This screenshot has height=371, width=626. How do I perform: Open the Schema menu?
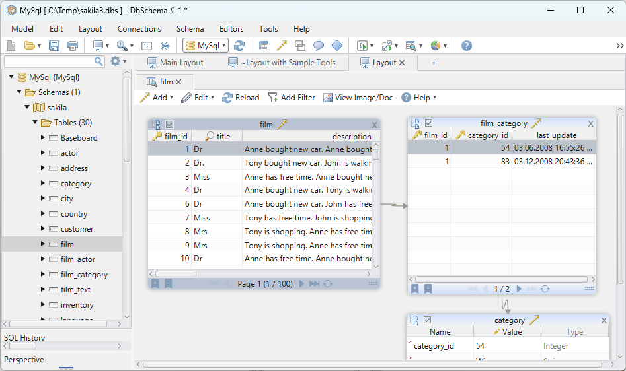pyautogui.click(x=190, y=29)
